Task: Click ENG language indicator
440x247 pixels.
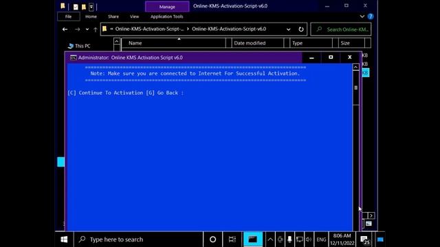Action: [321, 239]
